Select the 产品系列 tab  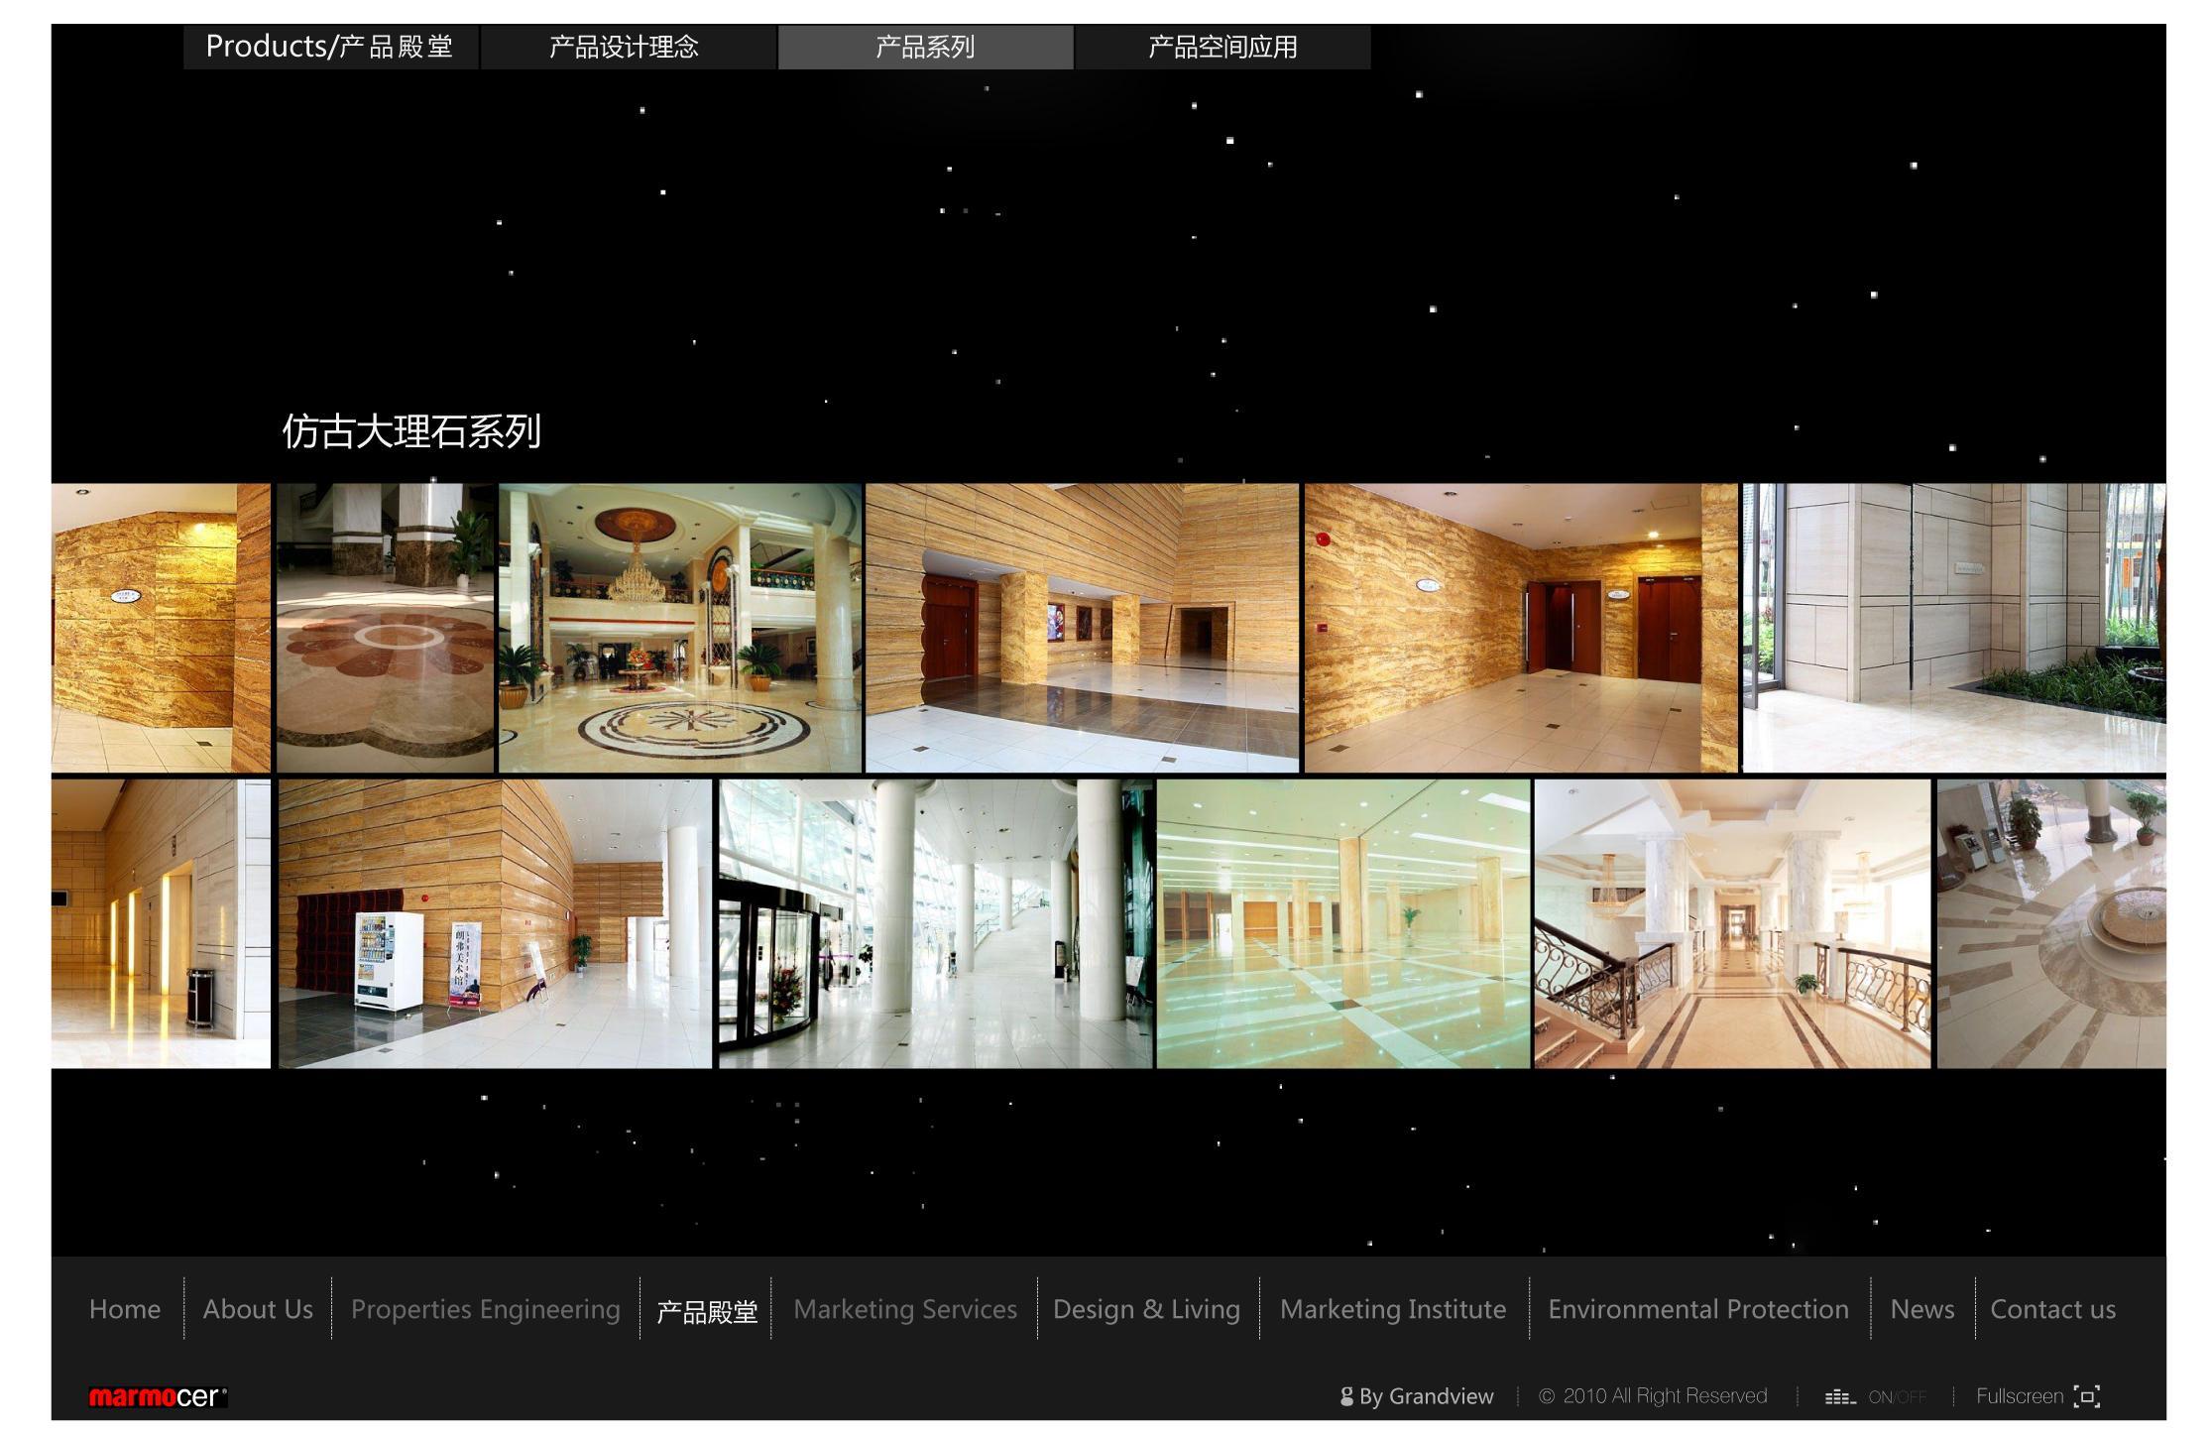click(x=925, y=48)
